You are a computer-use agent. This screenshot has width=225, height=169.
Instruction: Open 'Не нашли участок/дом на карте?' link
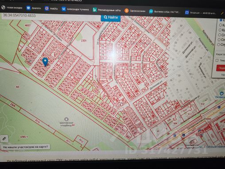click(x=25, y=147)
